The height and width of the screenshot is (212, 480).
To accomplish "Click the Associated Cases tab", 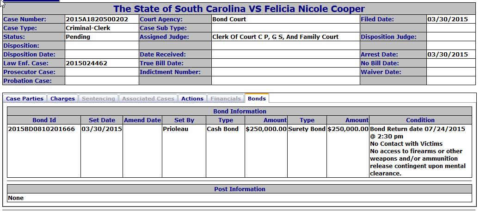I will click(148, 99).
